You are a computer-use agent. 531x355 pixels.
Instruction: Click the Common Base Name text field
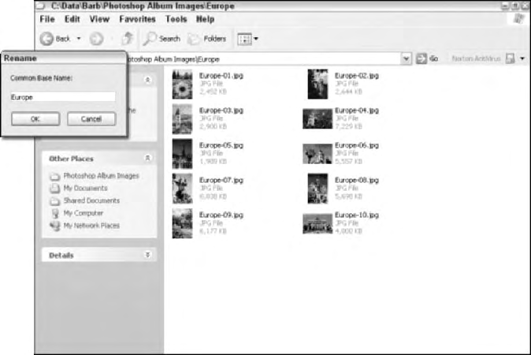point(62,97)
